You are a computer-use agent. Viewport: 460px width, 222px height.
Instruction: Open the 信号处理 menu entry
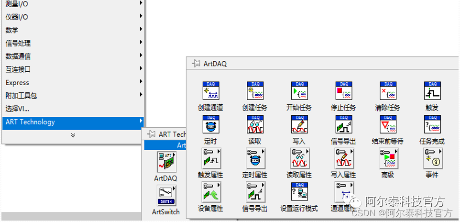[x=73, y=43]
